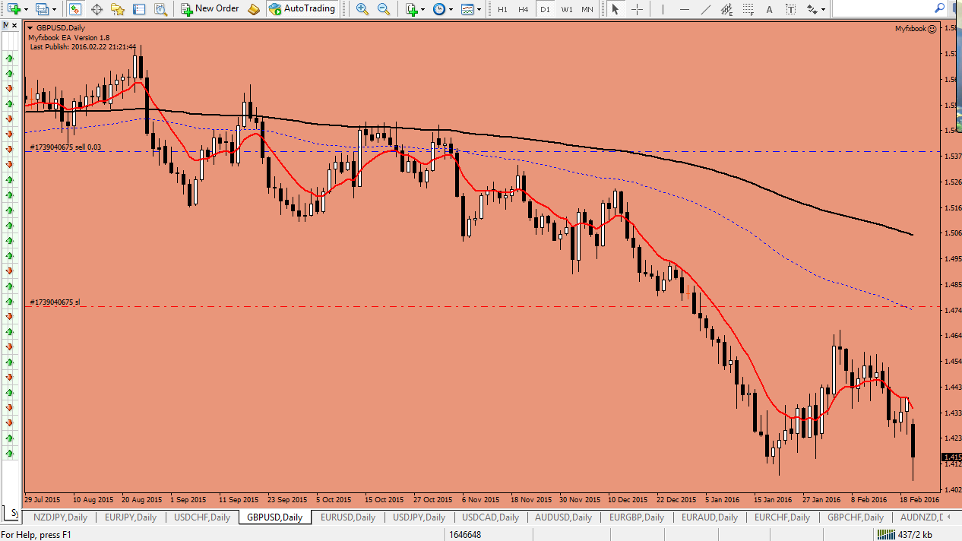
Task: Switch to the EURCHF,Daily chart tab
Action: point(782,517)
